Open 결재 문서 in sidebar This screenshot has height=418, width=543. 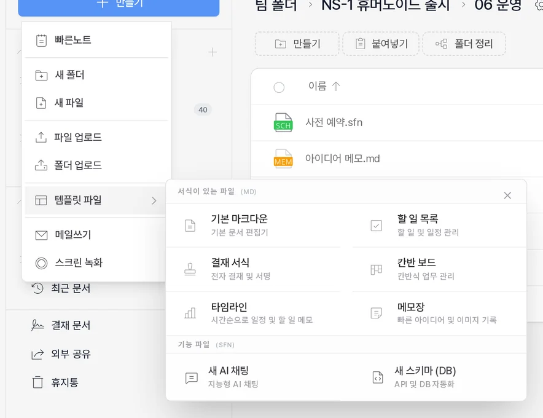71,325
